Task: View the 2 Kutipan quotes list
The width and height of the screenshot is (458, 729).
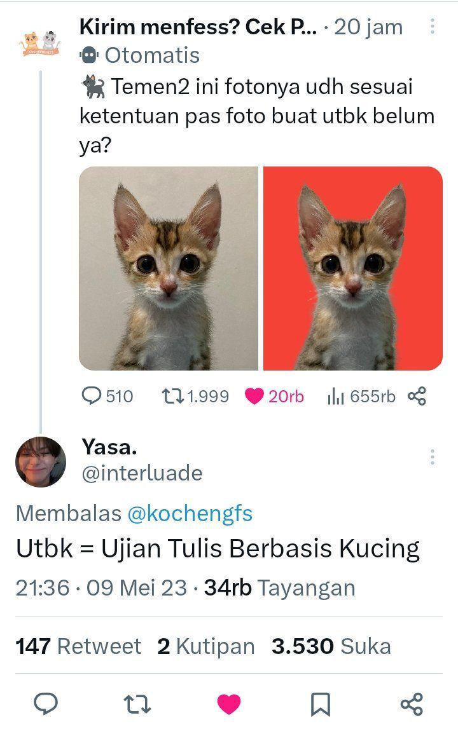Action: point(206,646)
